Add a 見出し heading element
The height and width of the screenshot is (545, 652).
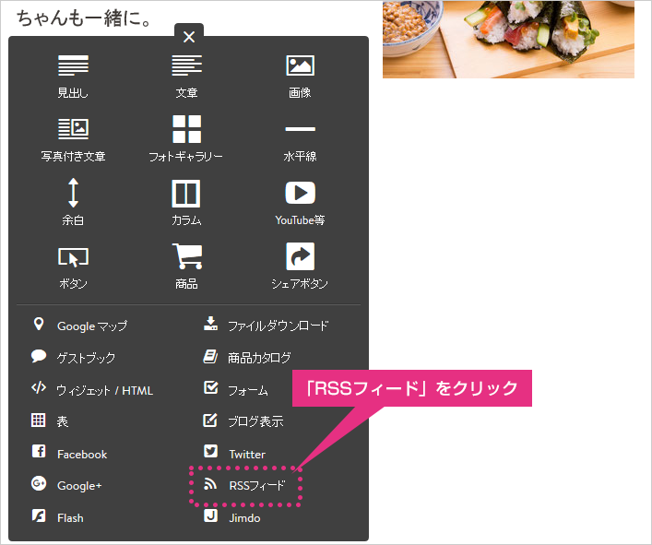click(73, 77)
